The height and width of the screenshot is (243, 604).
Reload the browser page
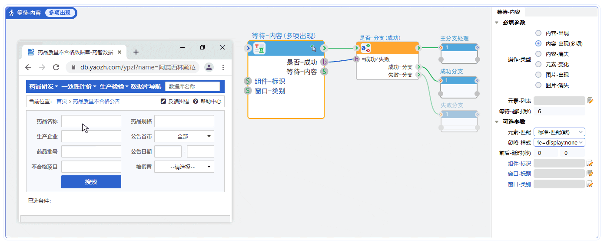pyautogui.click(x=56, y=67)
